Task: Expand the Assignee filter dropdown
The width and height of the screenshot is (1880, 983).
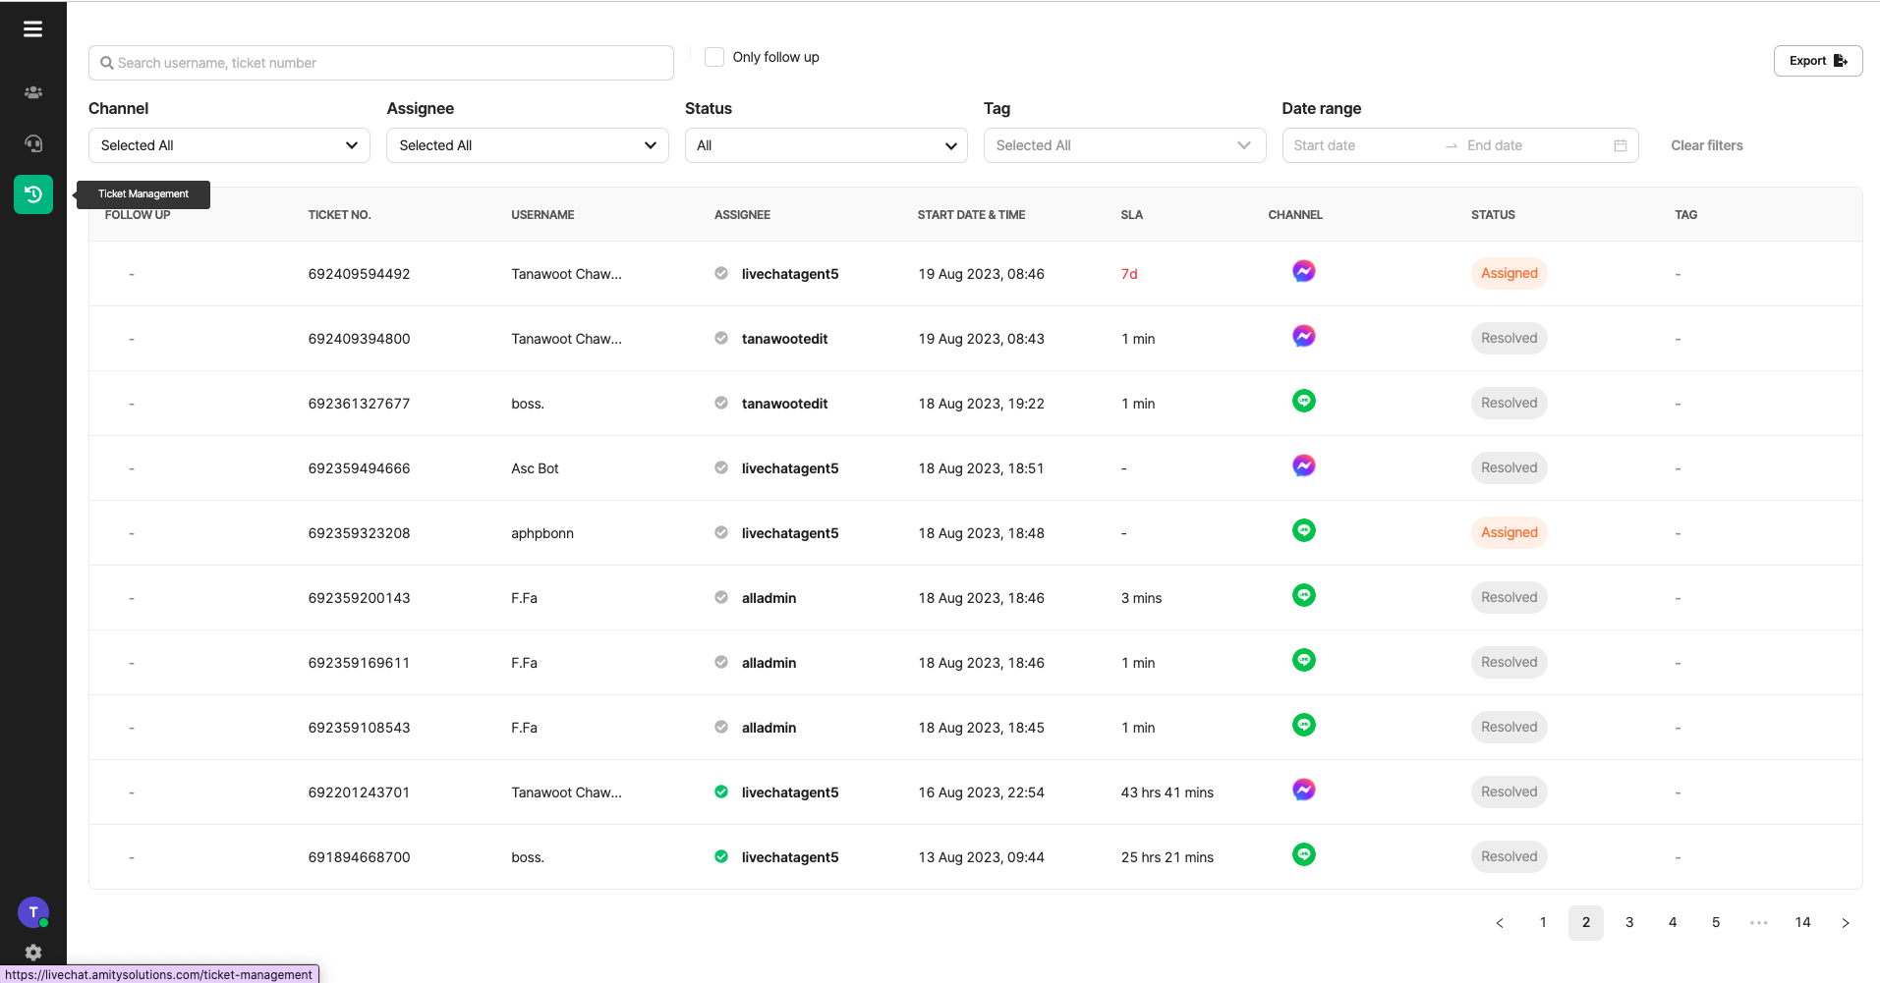Action: (x=527, y=145)
